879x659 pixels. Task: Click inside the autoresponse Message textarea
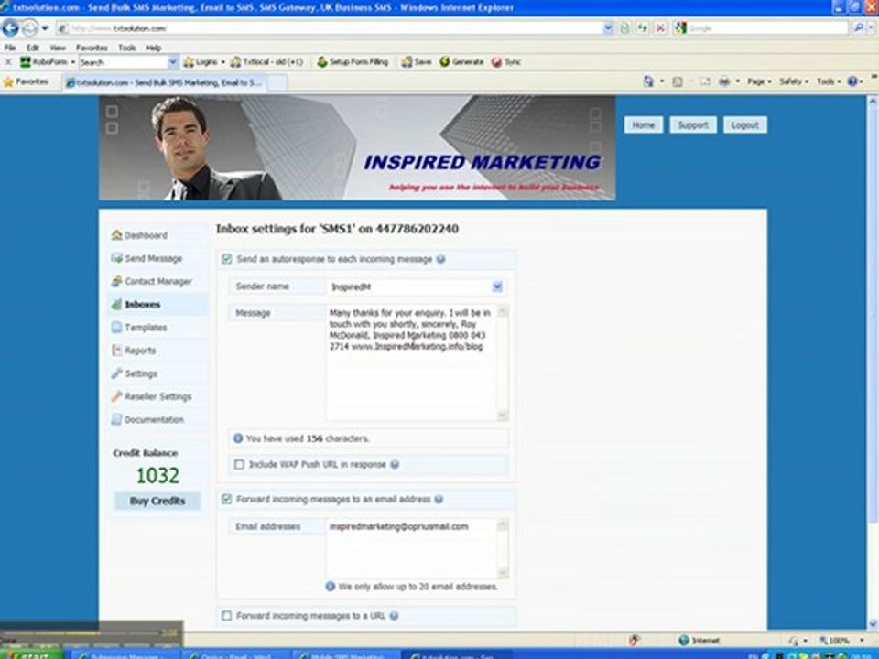click(x=411, y=362)
